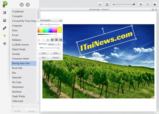This screenshot has width=159, height=114.
Task: Select the Nosifer font
Action: tap(24, 54)
